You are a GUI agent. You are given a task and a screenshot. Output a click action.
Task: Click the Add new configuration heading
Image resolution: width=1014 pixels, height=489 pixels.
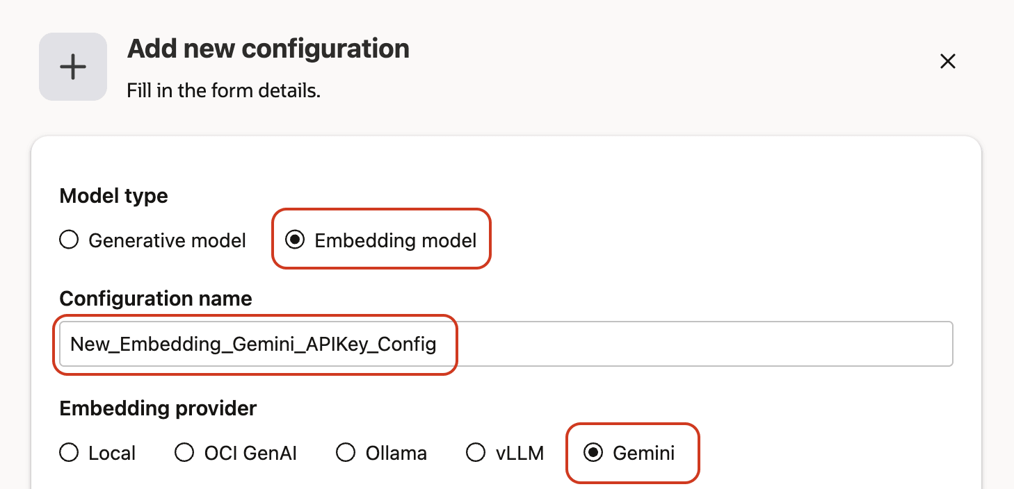268,48
